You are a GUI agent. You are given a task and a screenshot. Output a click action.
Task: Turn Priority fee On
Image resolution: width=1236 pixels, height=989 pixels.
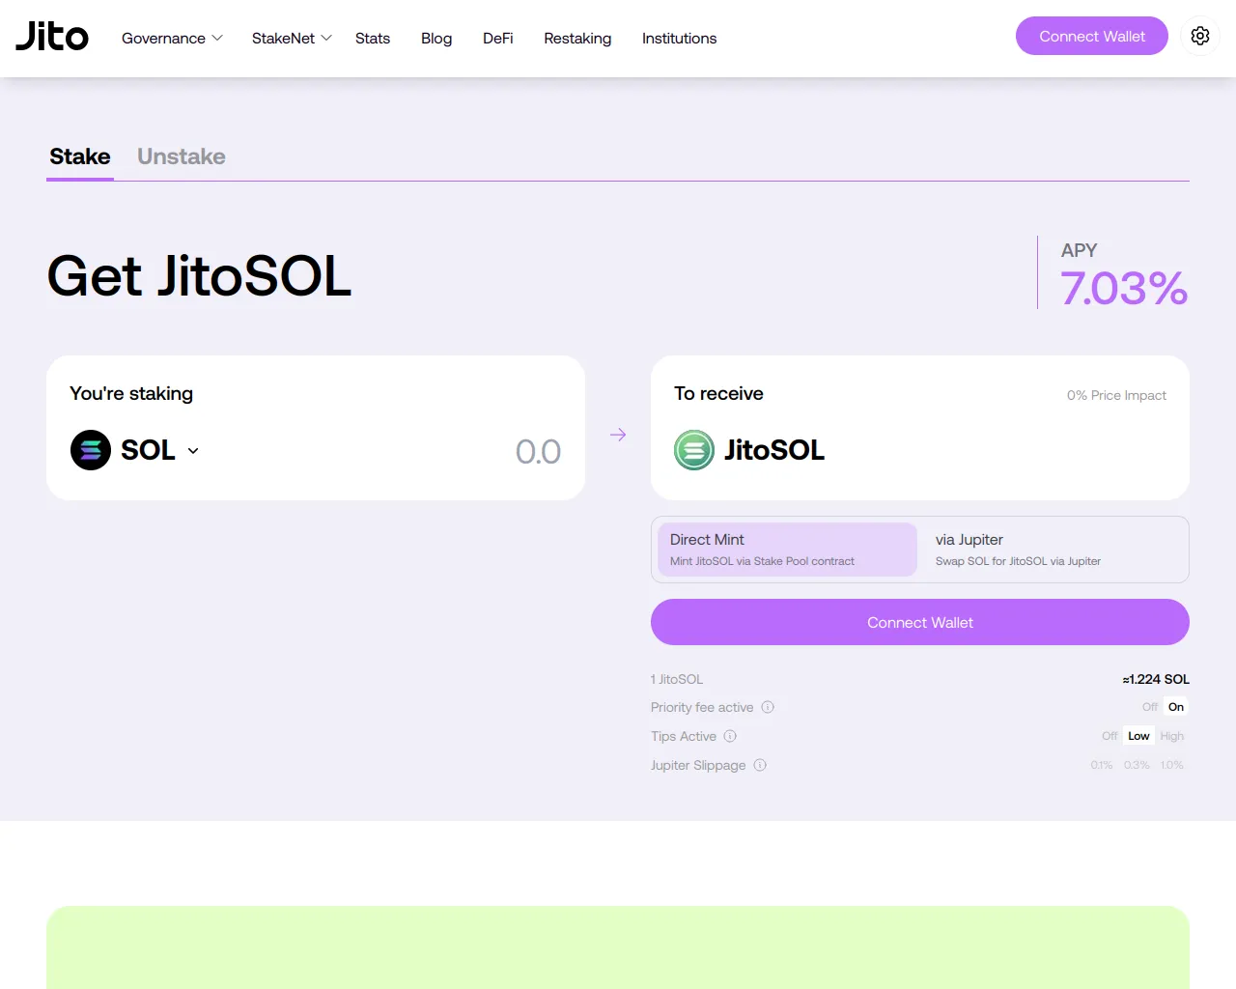coord(1176,707)
